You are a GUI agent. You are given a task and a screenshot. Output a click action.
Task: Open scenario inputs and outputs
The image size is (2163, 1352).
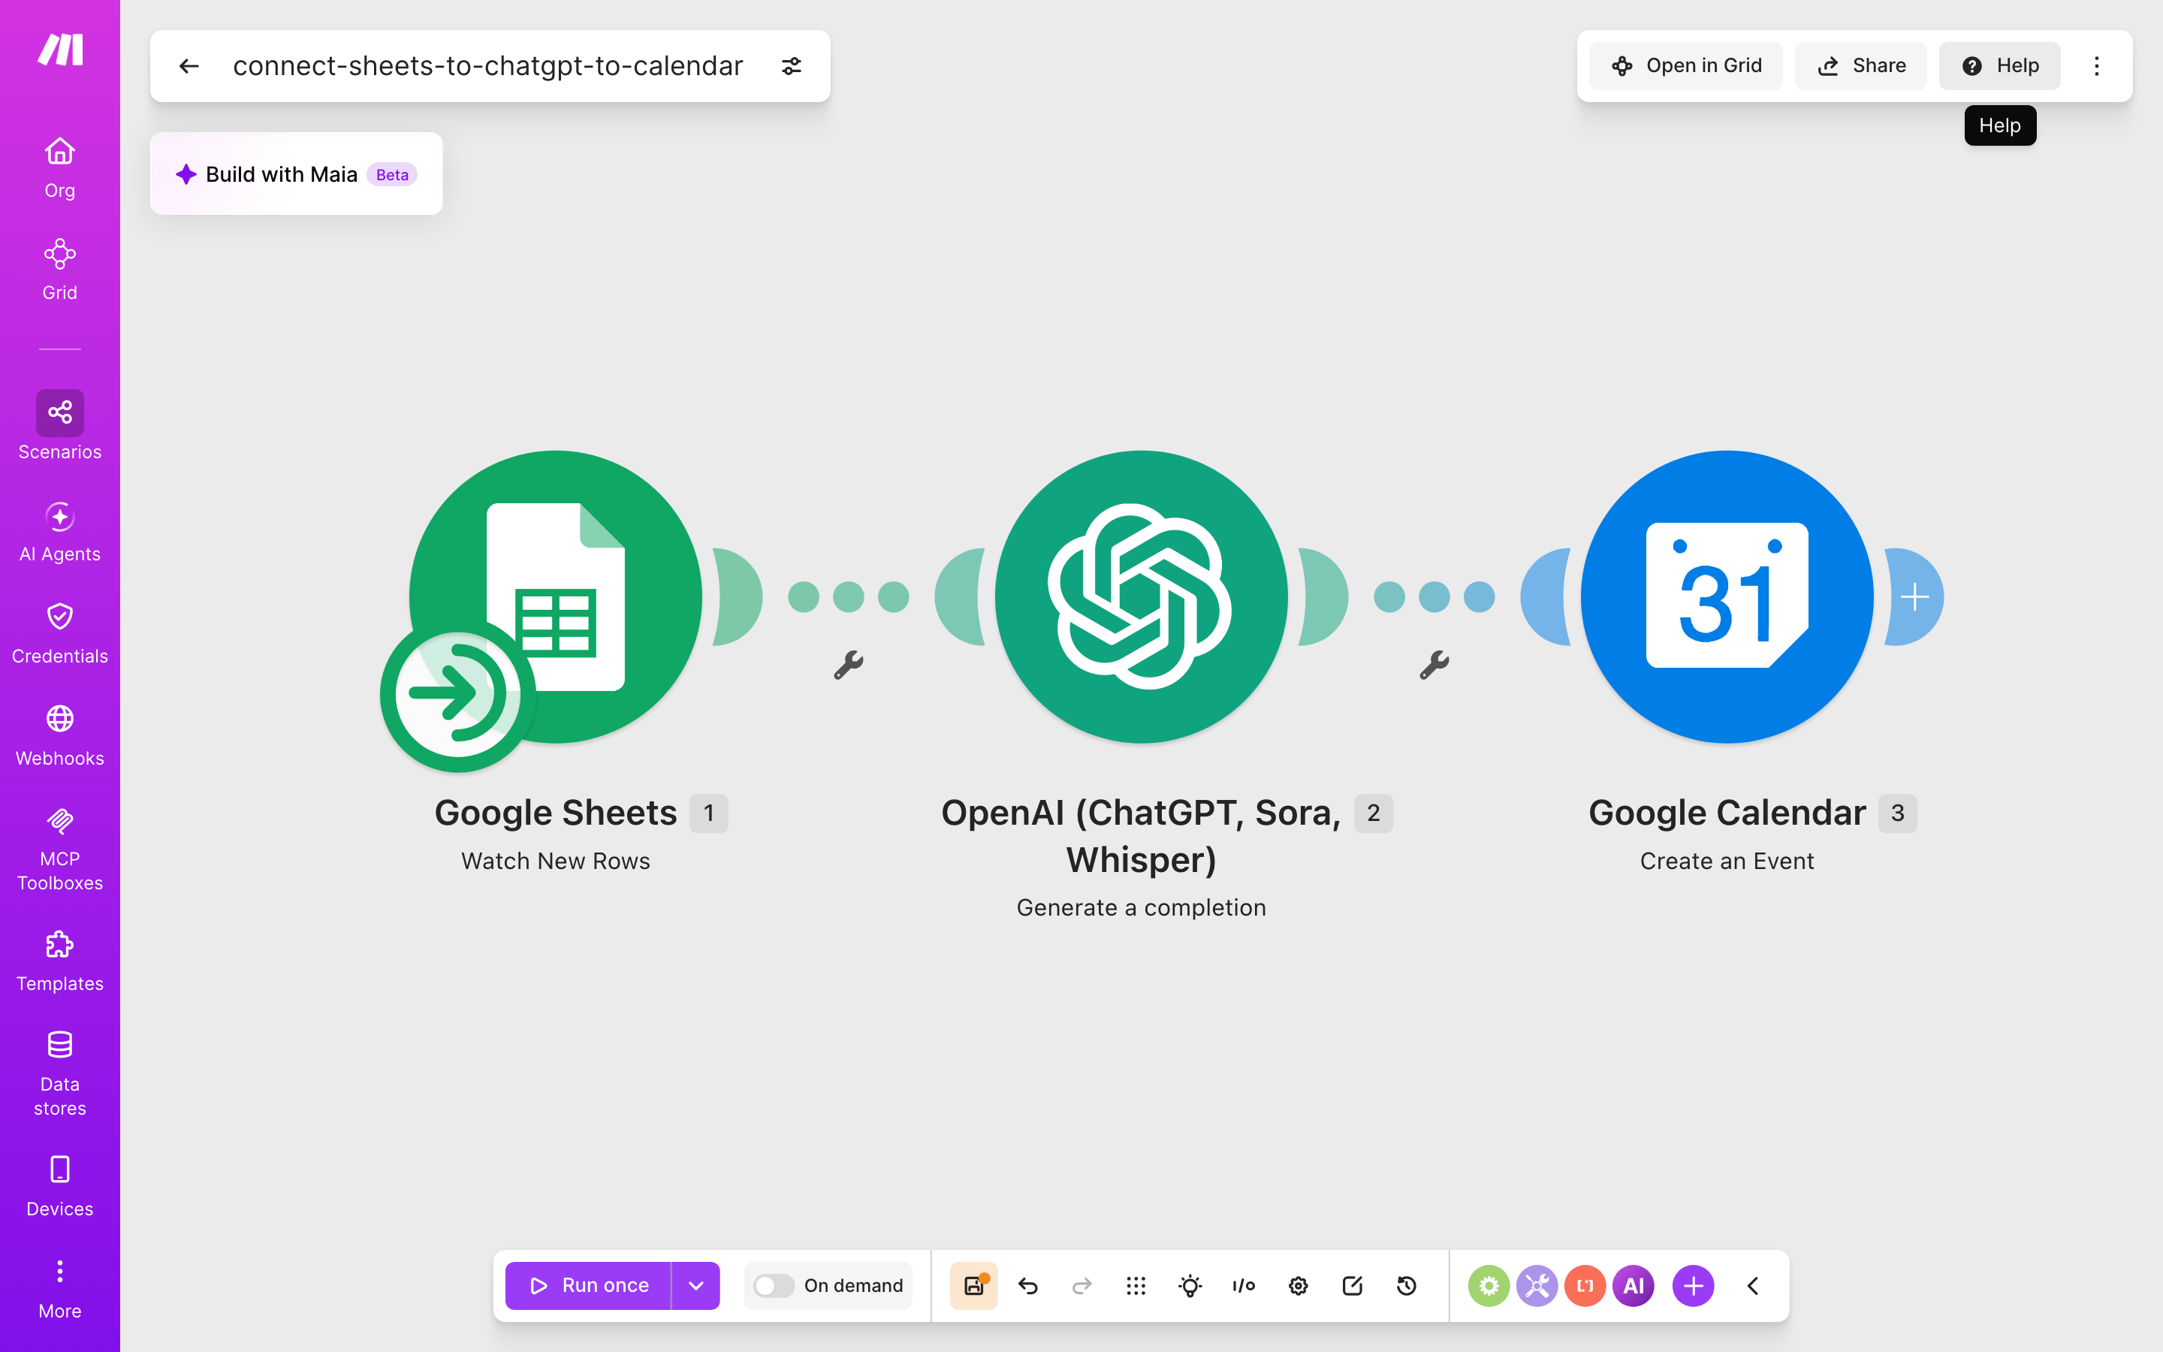point(1243,1286)
